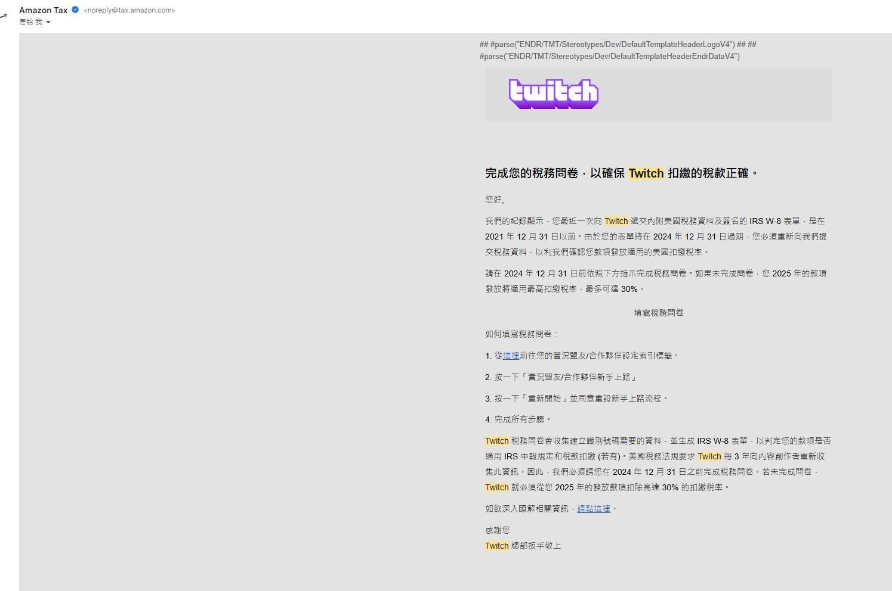The width and height of the screenshot is (892, 591).
Task: Click the Twitch highlight in the signature line
Action: click(496, 546)
